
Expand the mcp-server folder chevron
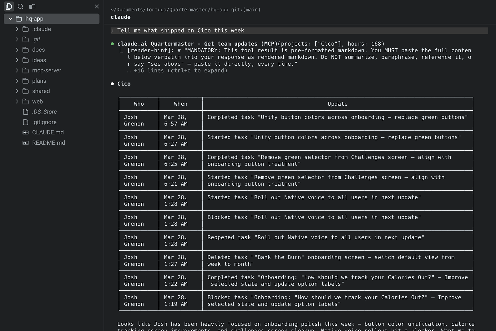pos(17,70)
